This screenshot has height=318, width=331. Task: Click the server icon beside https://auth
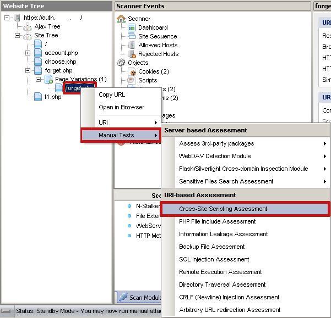pos(17,18)
